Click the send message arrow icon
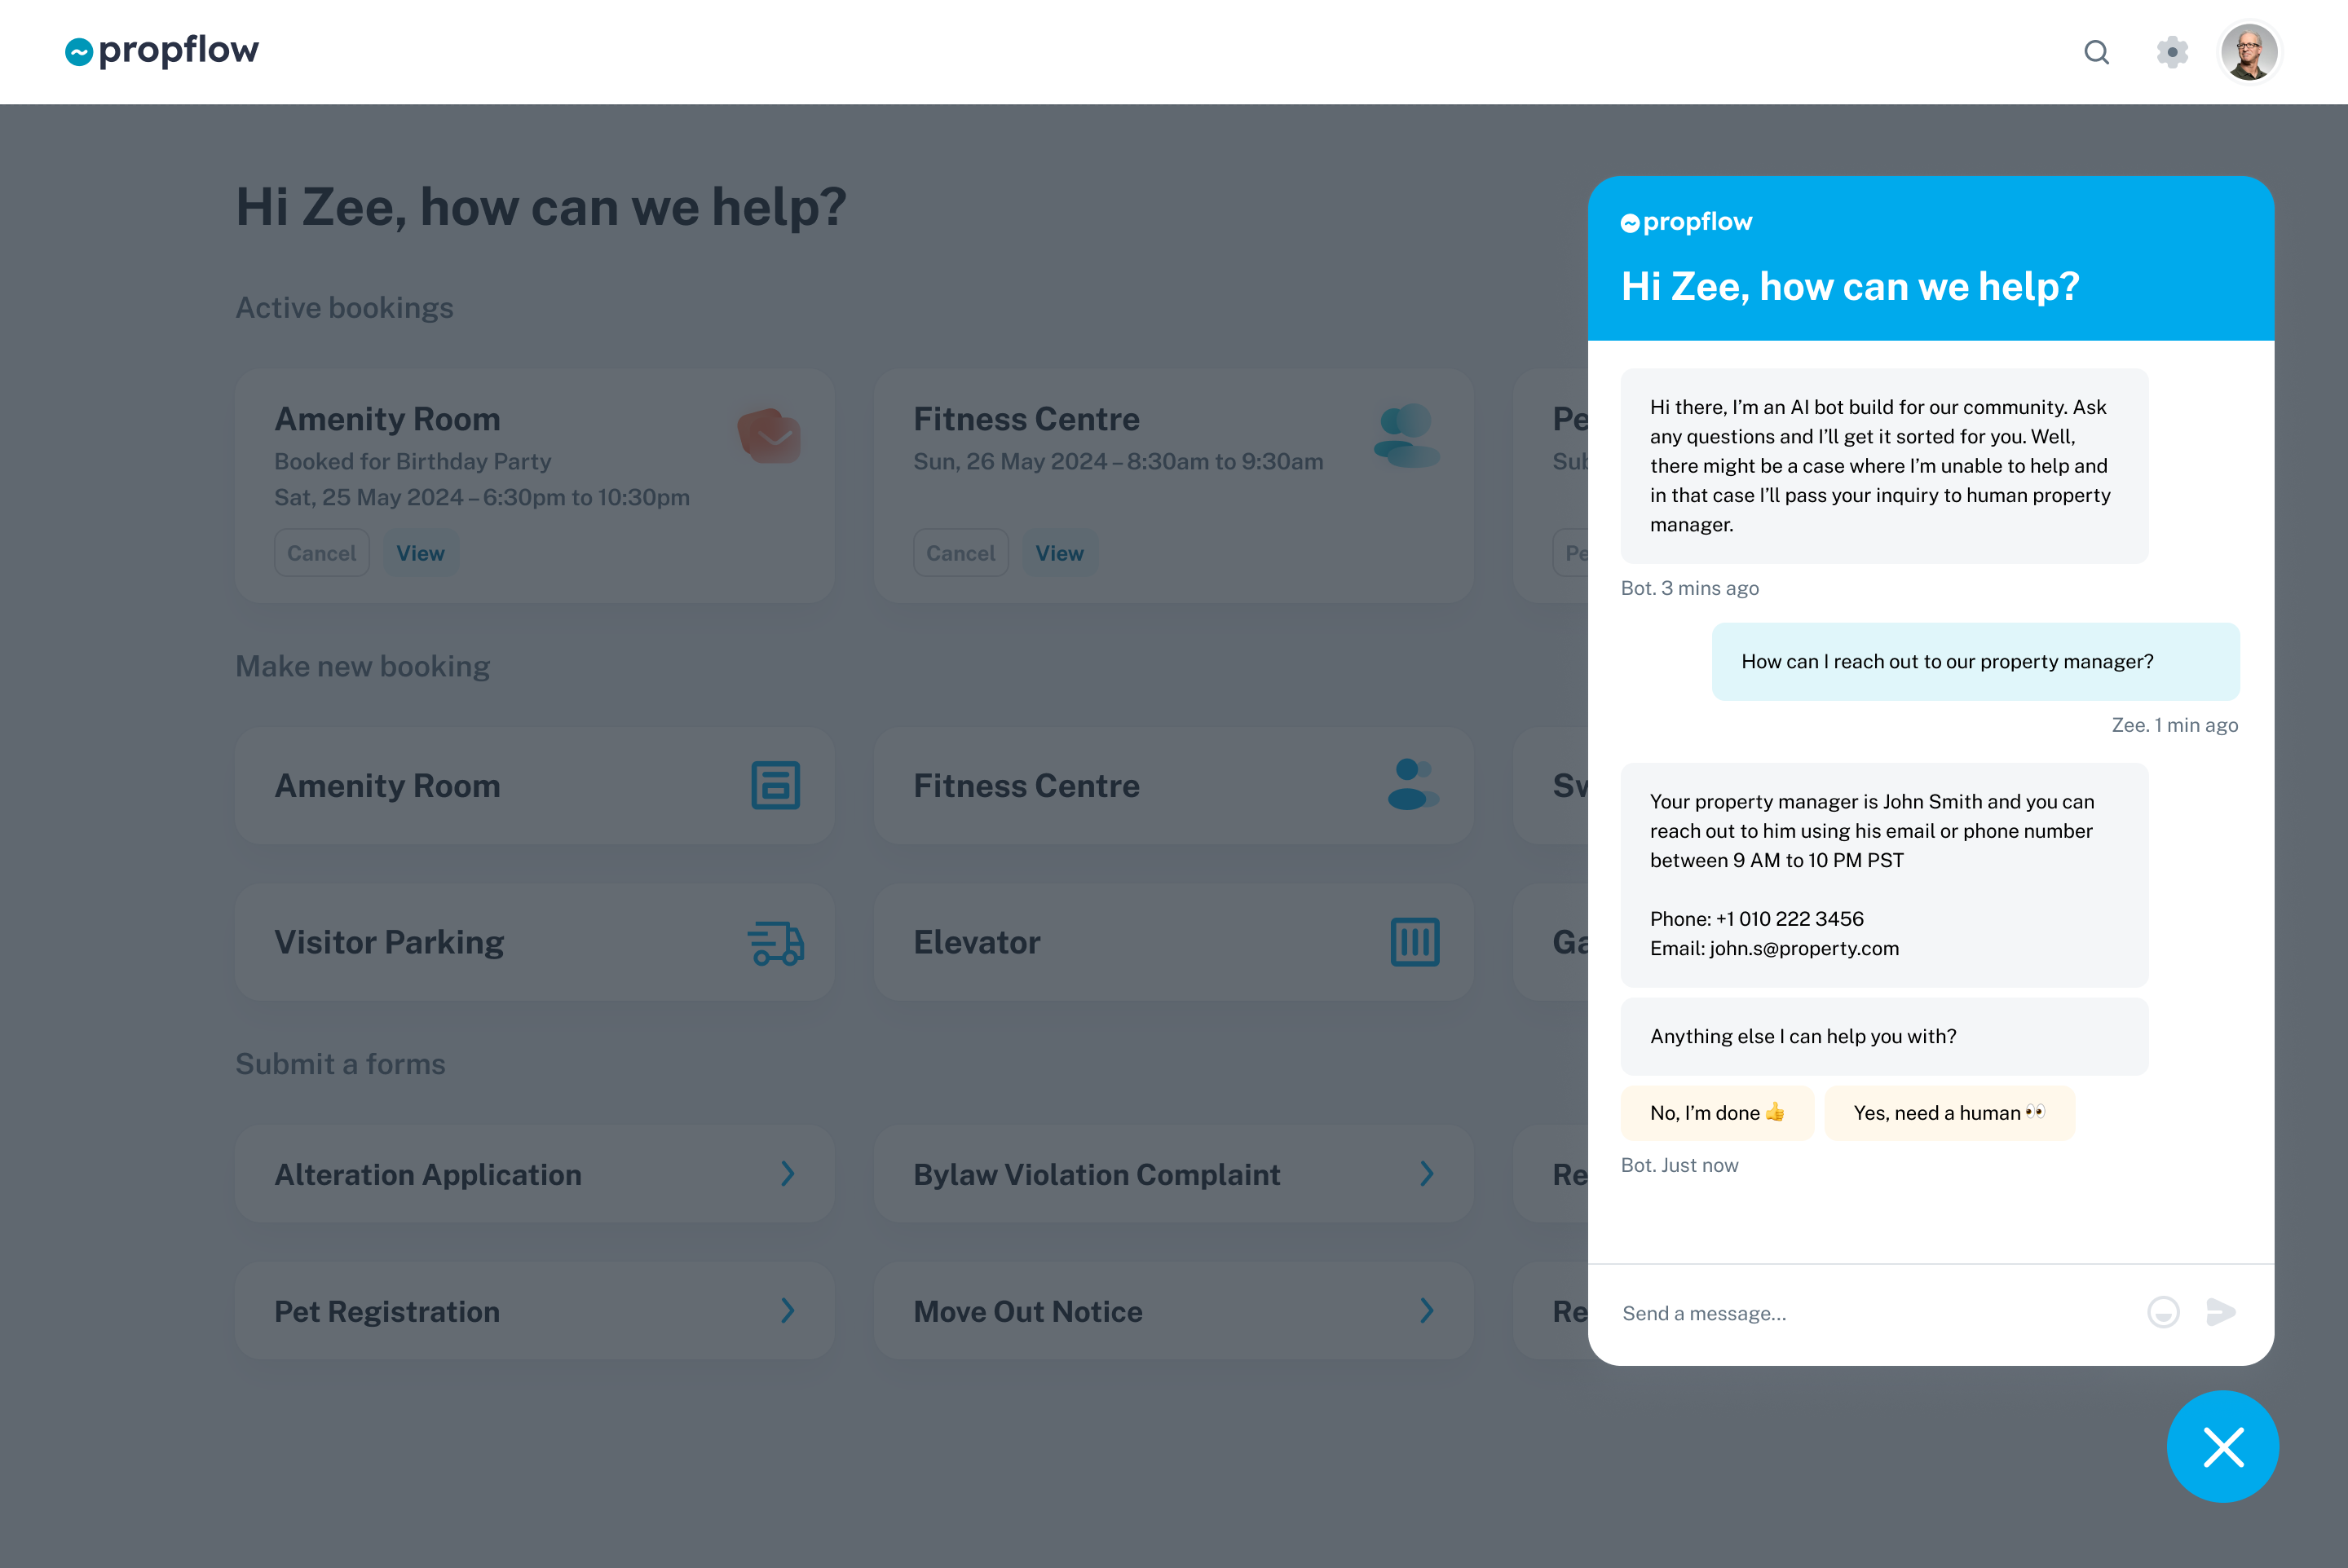 click(x=2220, y=1312)
